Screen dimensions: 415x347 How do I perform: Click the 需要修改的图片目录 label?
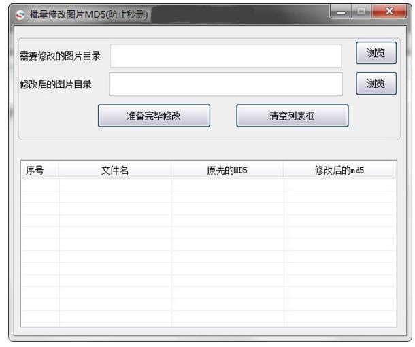[x=60, y=56]
